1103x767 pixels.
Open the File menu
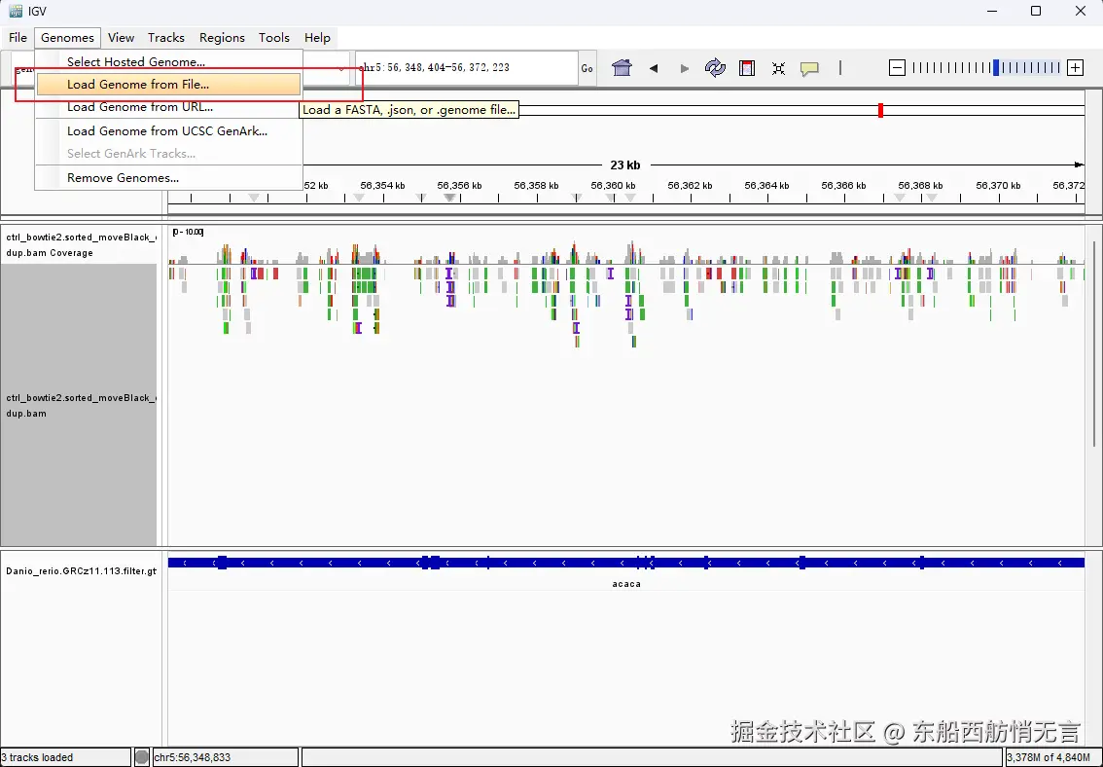point(18,37)
